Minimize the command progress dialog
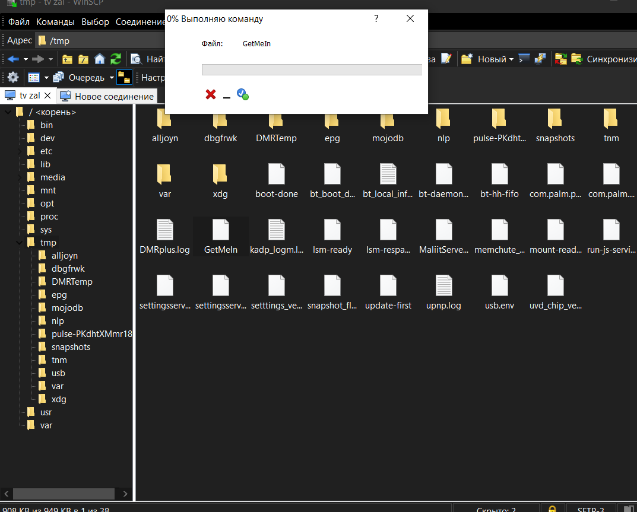 click(227, 97)
